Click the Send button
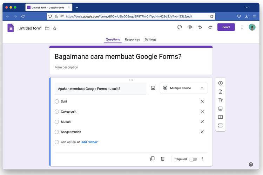This screenshot has width=263, height=175. [226, 27]
